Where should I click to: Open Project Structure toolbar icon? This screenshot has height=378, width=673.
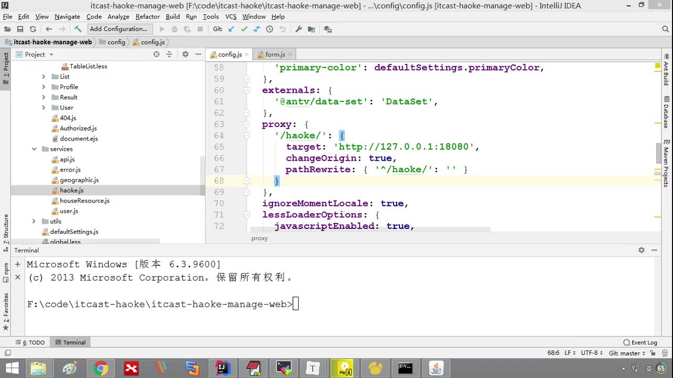pos(311,29)
